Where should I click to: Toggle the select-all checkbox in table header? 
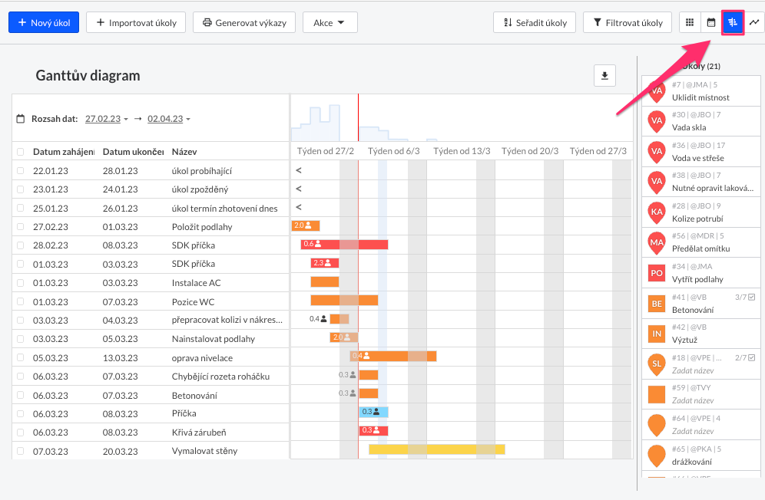pyautogui.click(x=21, y=152)
